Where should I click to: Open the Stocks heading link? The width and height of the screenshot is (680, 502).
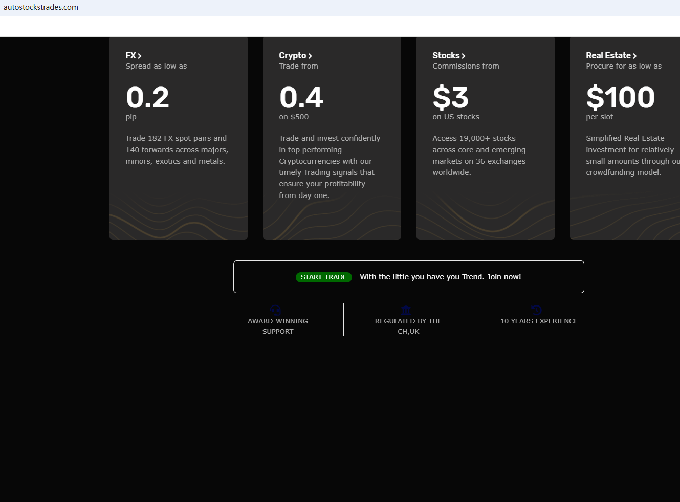[446, 55]
